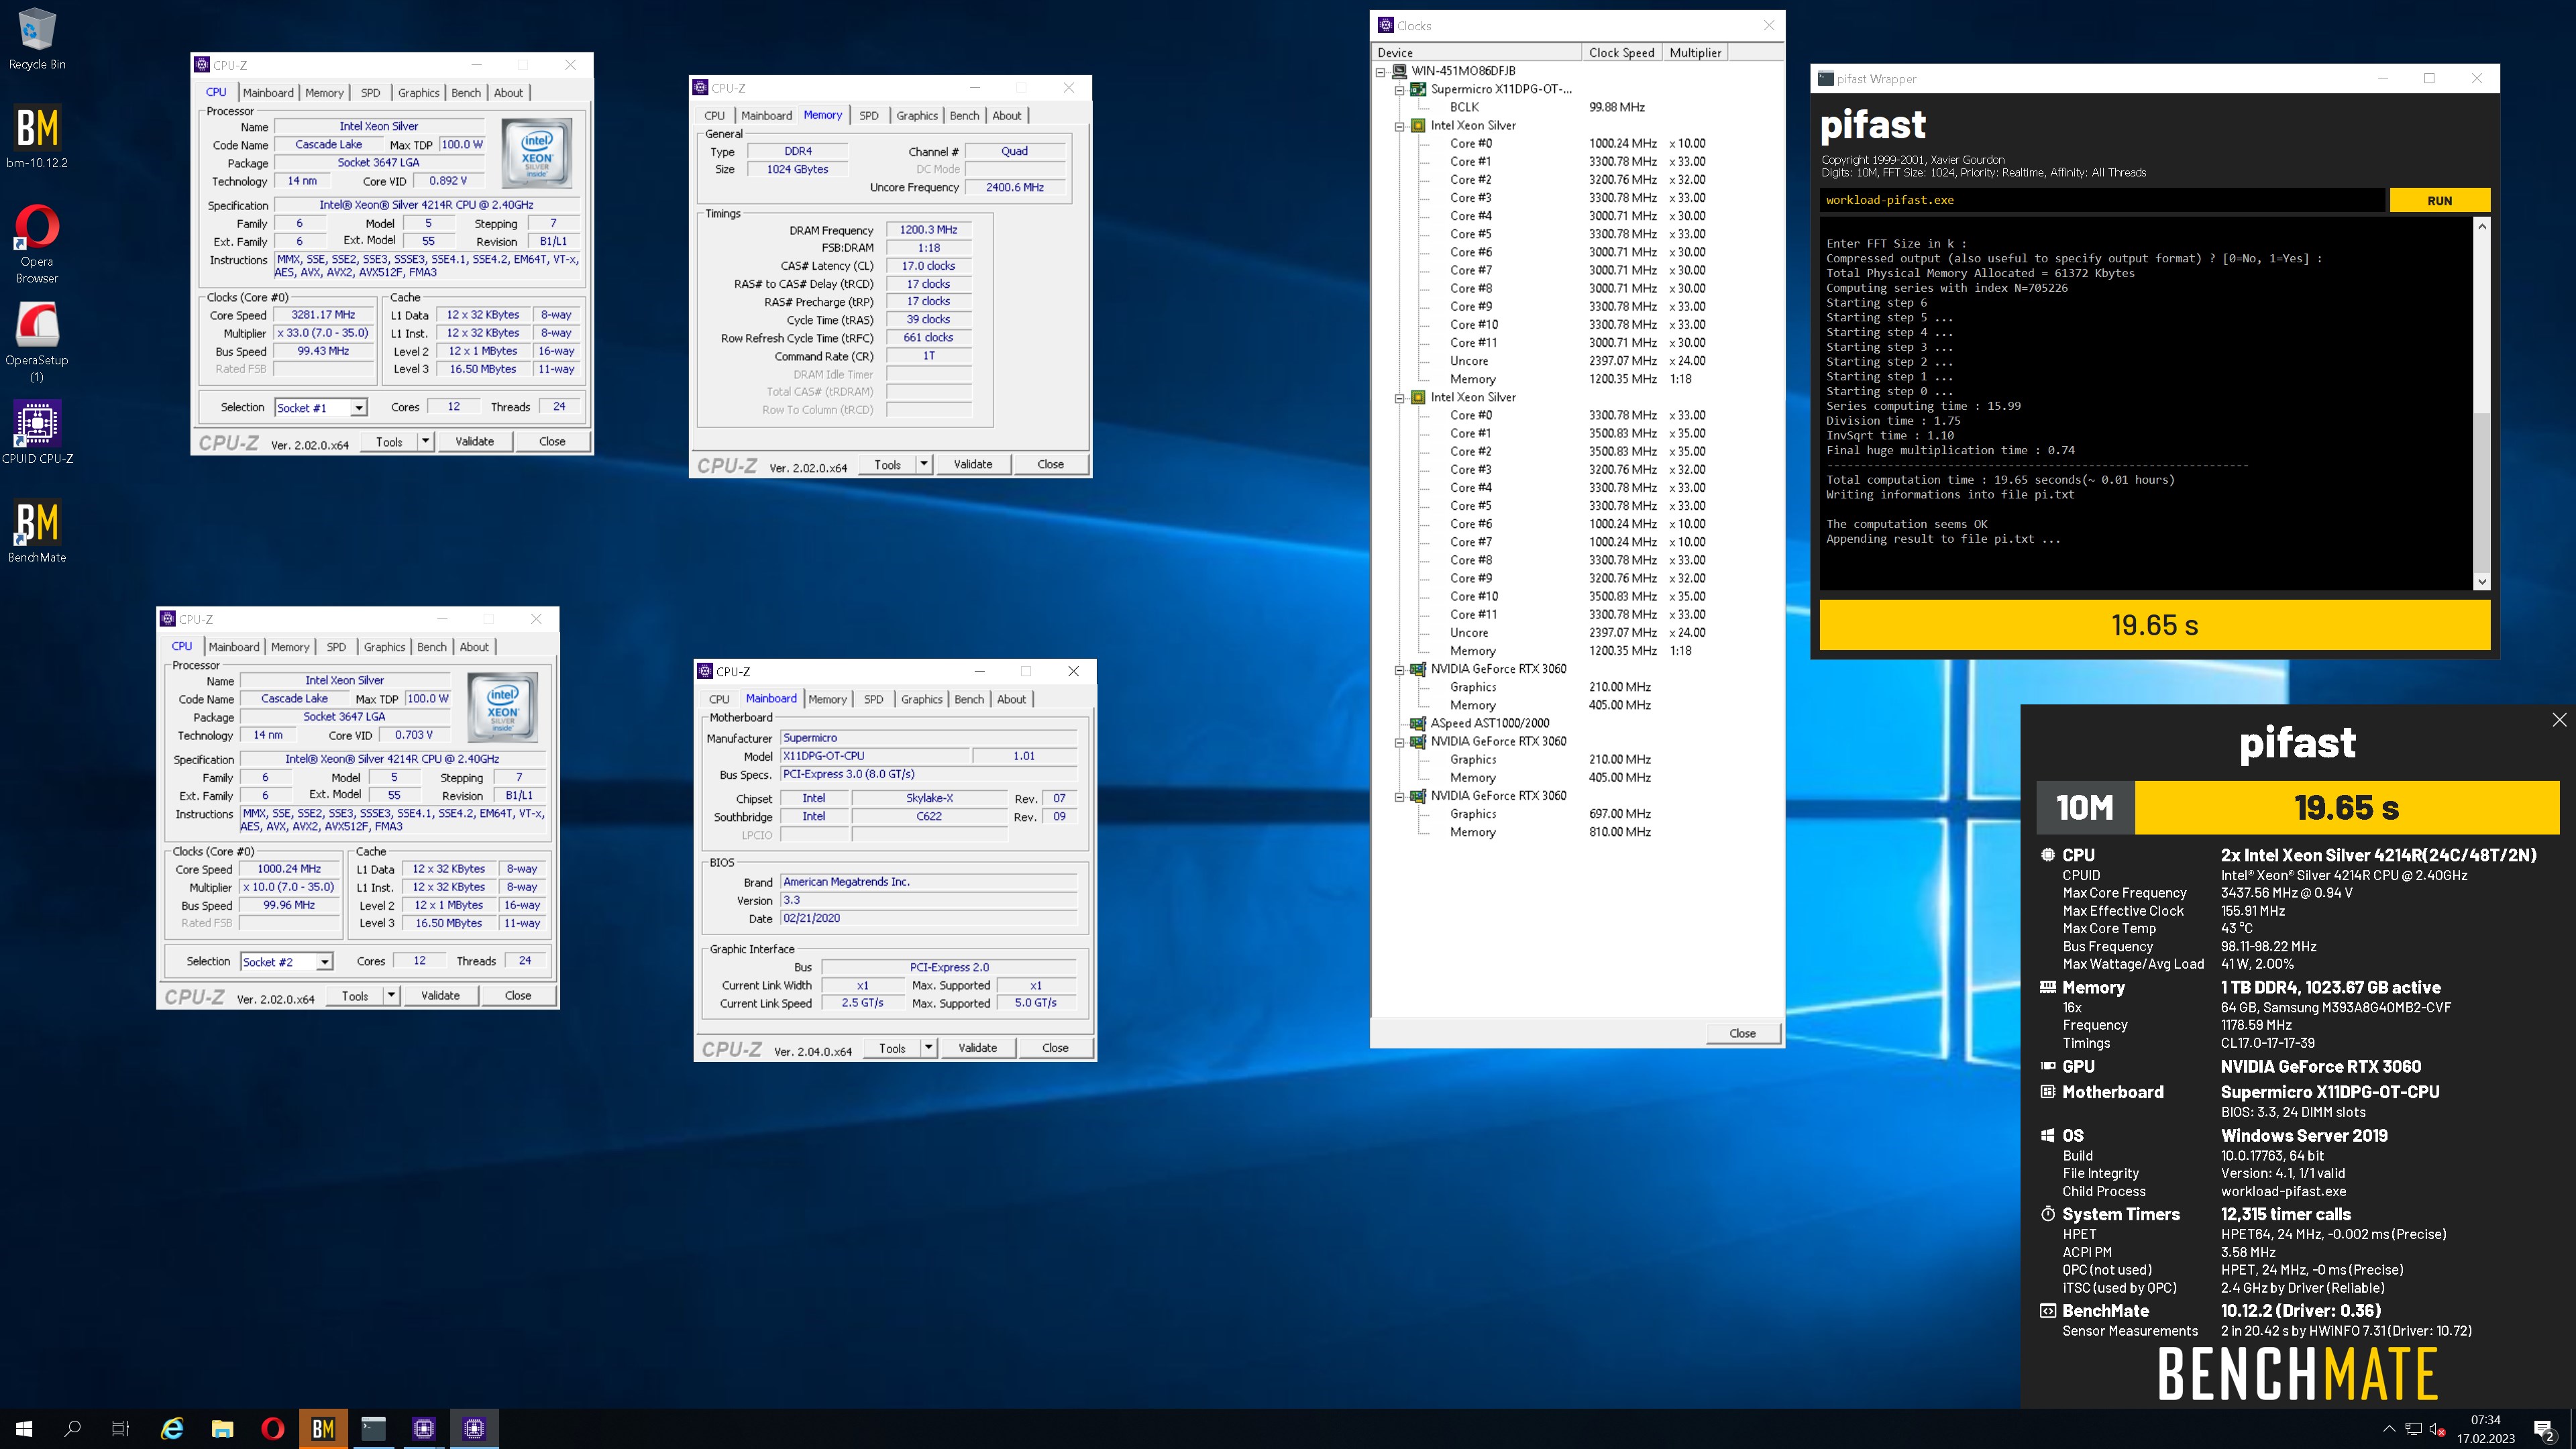Click the Clocks window title icon

click(x=1386, y=25)
